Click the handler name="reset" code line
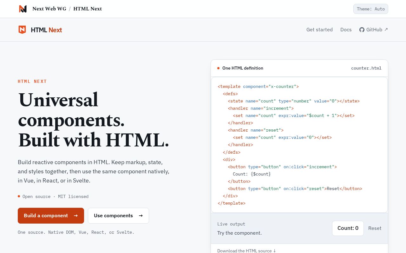This screenshot has height=253, width=406. [x=256, y=130]
